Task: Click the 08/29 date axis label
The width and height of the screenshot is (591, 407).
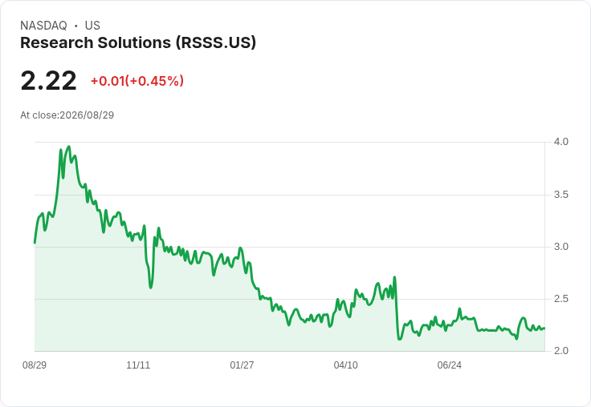Action: (35, 365)
